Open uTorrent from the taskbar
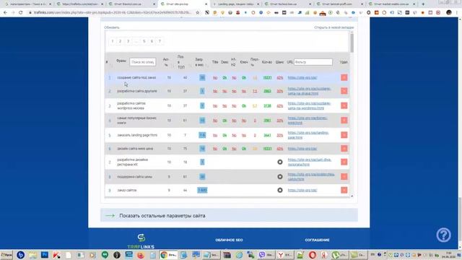 click(339, 255)
